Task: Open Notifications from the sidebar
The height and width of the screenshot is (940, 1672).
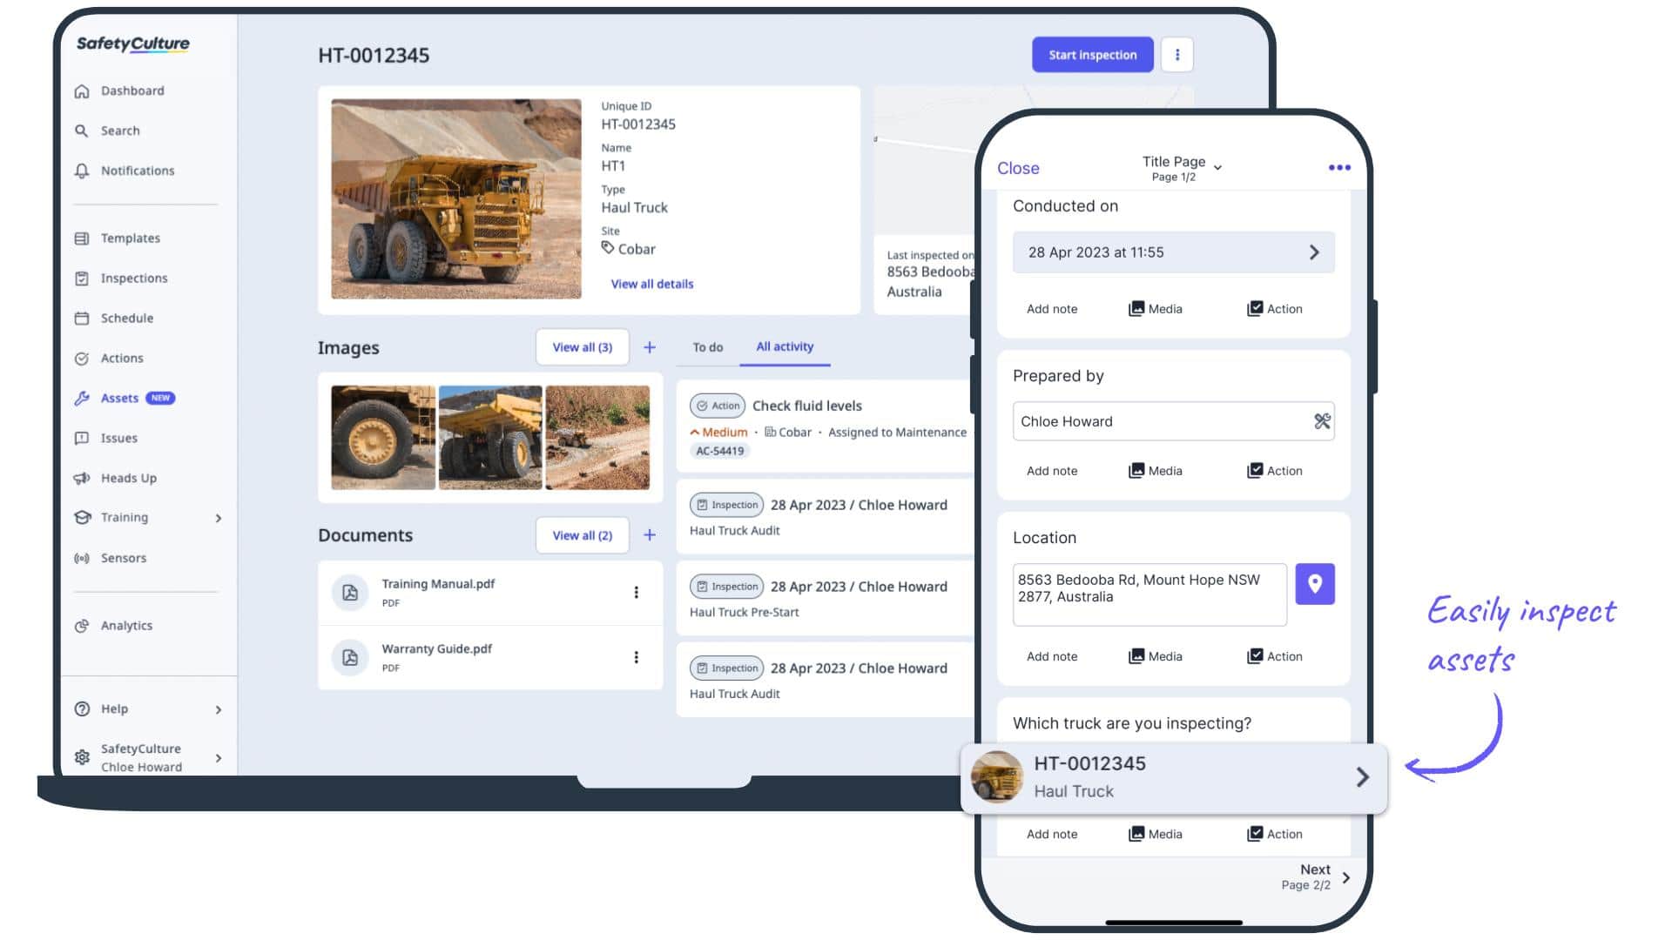Action: (138, 171)
